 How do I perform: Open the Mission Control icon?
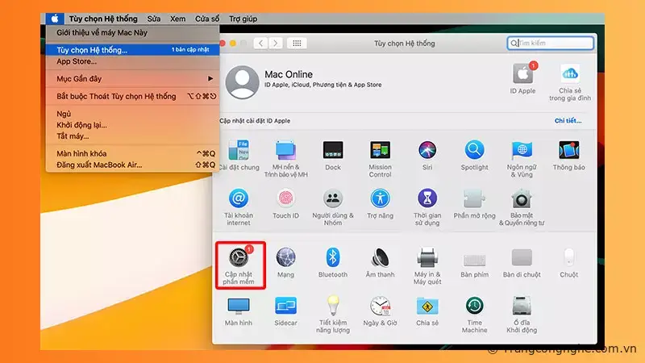tap(380, 151)
